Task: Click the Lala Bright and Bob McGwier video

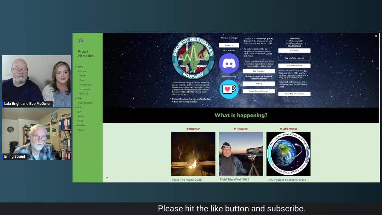Action: [x=36, y=81]
